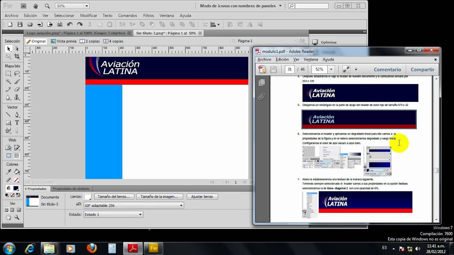Select the Brush tool

(17, 81)
